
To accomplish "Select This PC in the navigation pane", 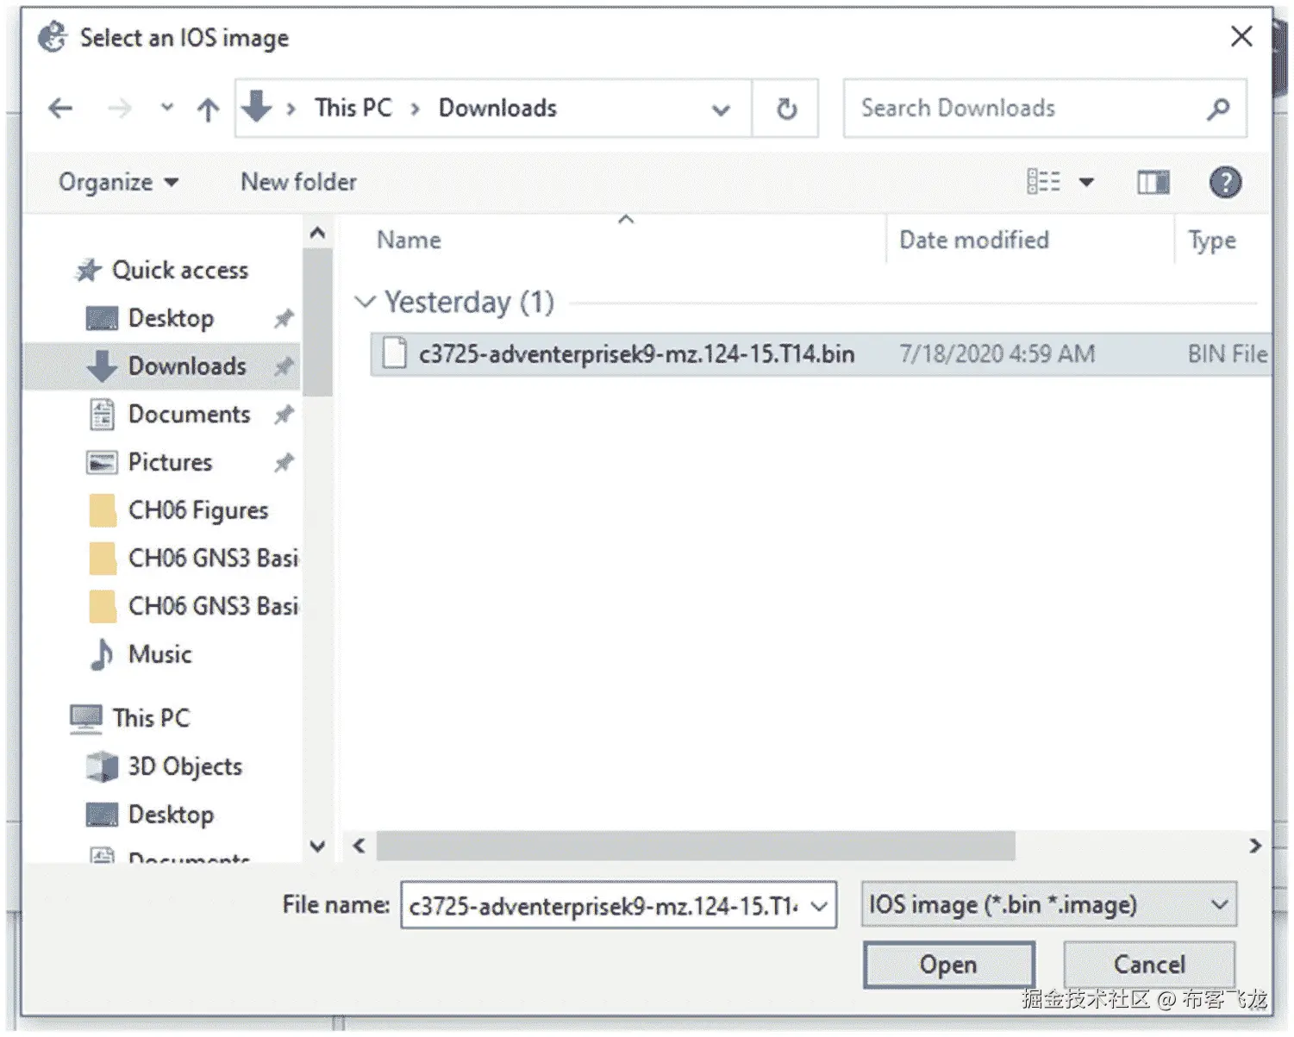I will [x=151, y=718].
